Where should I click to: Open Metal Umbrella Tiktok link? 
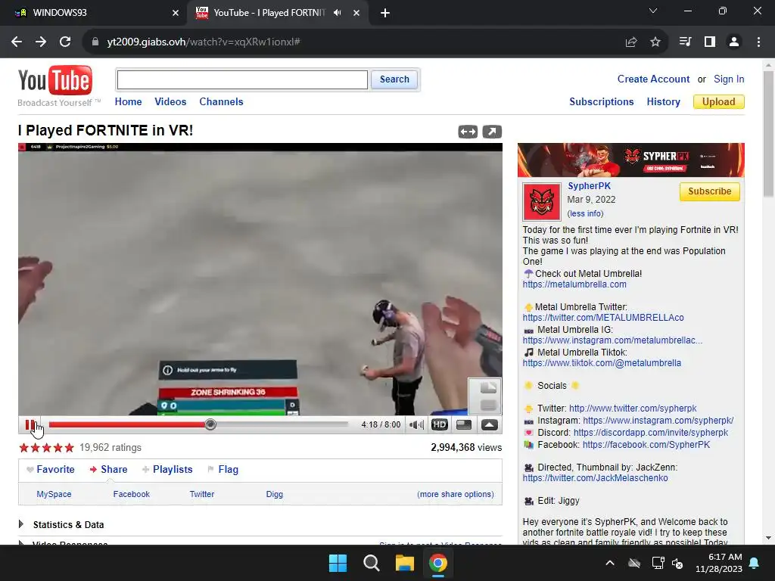click(x=602, y=363)
